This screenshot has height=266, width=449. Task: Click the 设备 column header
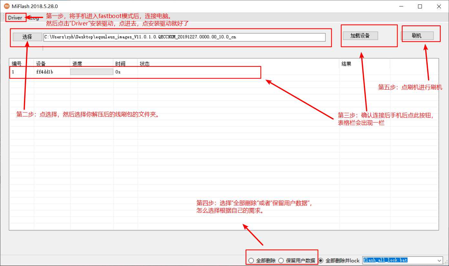pos(41,64)
